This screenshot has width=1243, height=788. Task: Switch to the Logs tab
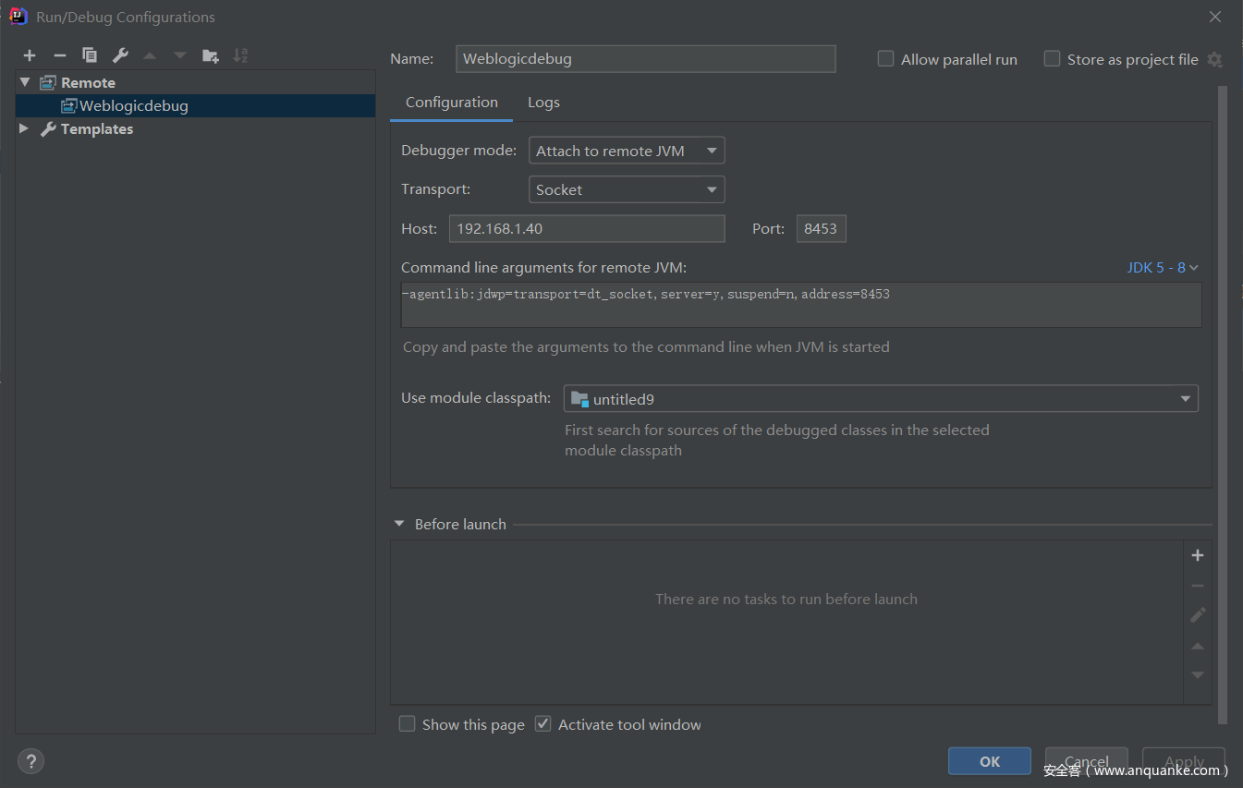click(543, 103)
